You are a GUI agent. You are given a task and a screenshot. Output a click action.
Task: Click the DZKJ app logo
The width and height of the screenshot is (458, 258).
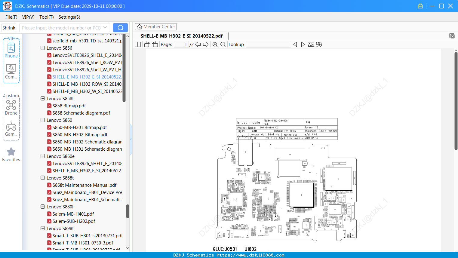click(x=7, y=6)
